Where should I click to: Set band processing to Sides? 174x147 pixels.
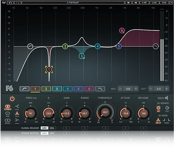[x=8, y=121]
